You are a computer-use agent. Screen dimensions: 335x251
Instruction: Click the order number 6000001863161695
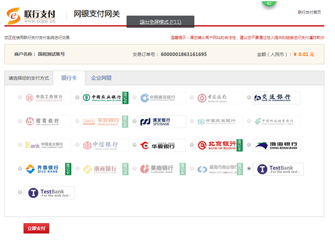pyautogui.click(x=183, y=54)
